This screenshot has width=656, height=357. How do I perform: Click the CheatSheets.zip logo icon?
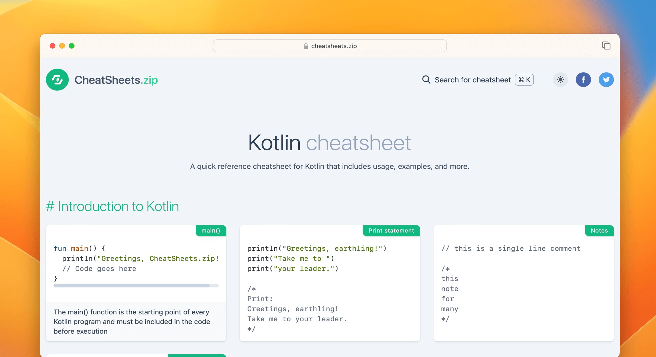(x=57, y=80)
